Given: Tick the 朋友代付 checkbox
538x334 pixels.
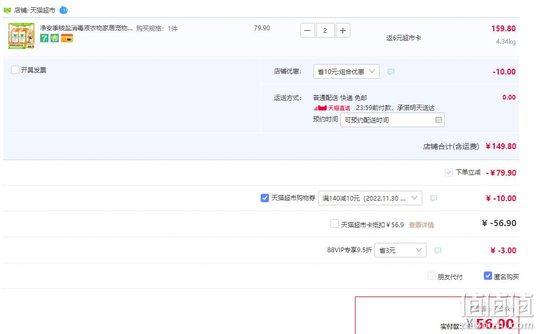Looking at the screenshot, I should [432, 276].
